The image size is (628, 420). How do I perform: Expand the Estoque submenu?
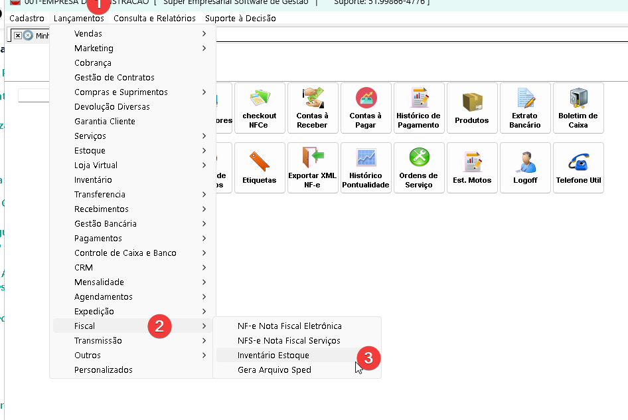click(x=133, y=151)
